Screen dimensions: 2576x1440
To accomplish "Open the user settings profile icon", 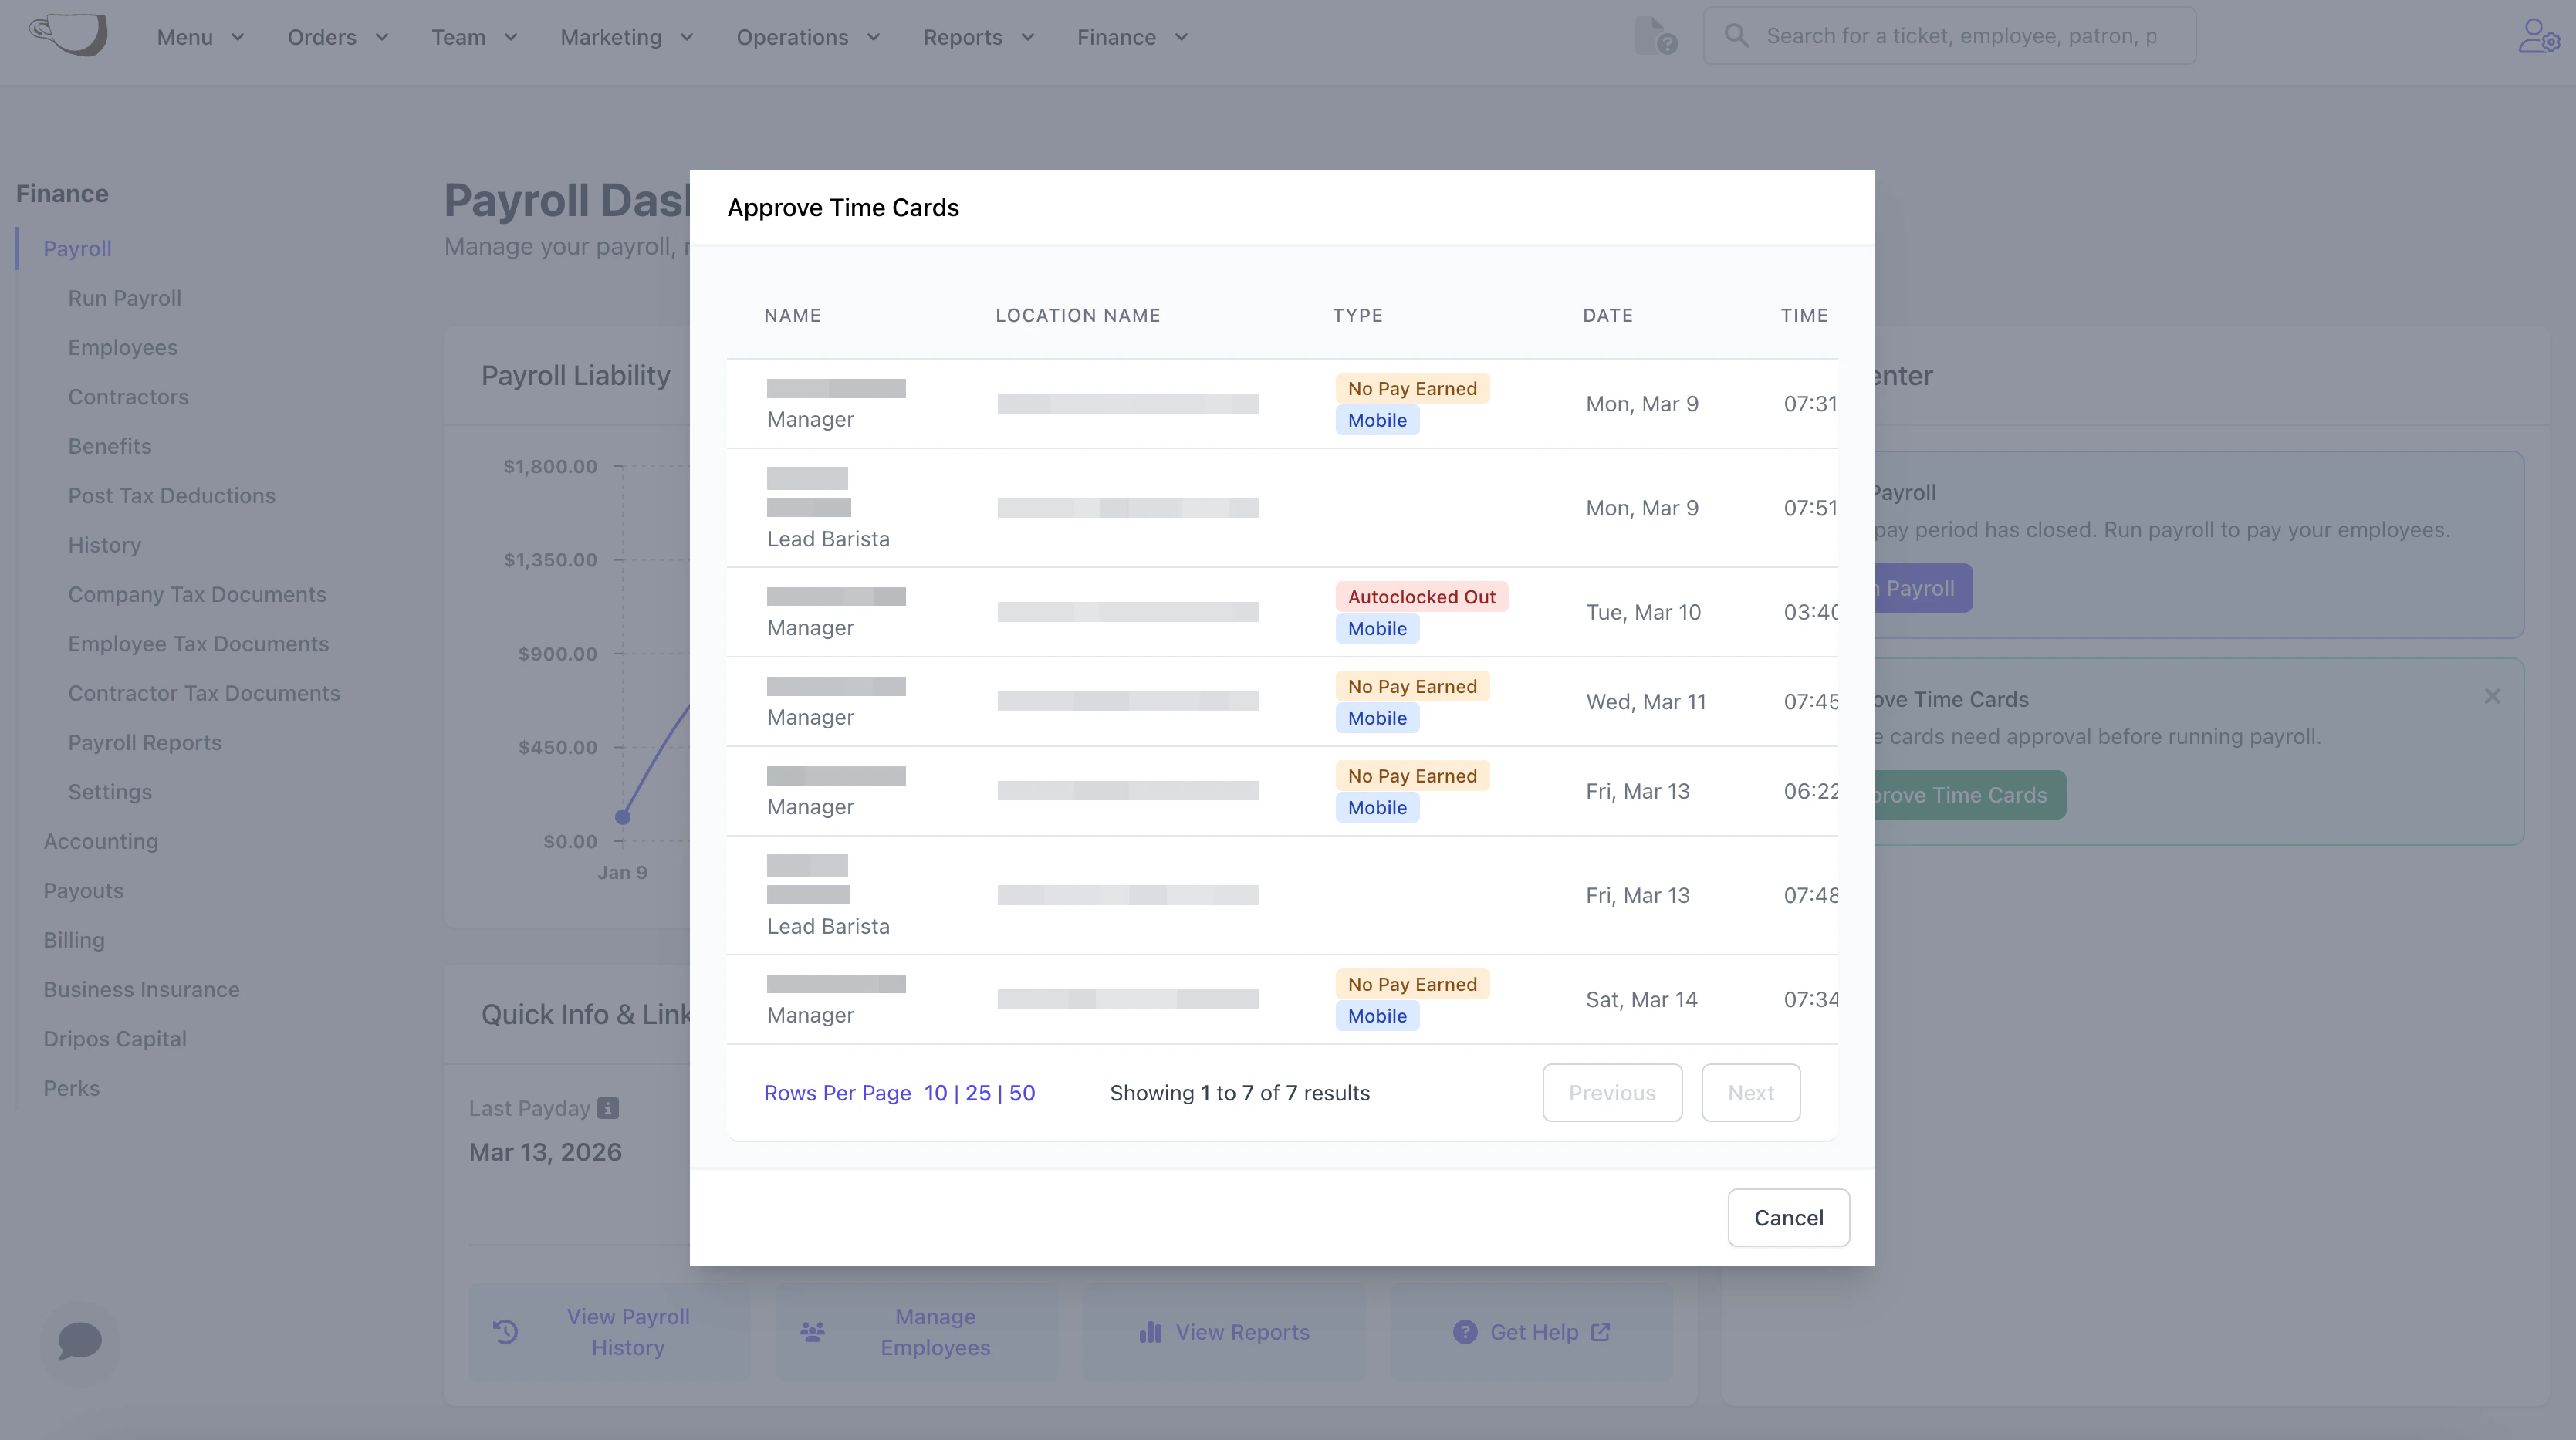I will point(2538,37).
